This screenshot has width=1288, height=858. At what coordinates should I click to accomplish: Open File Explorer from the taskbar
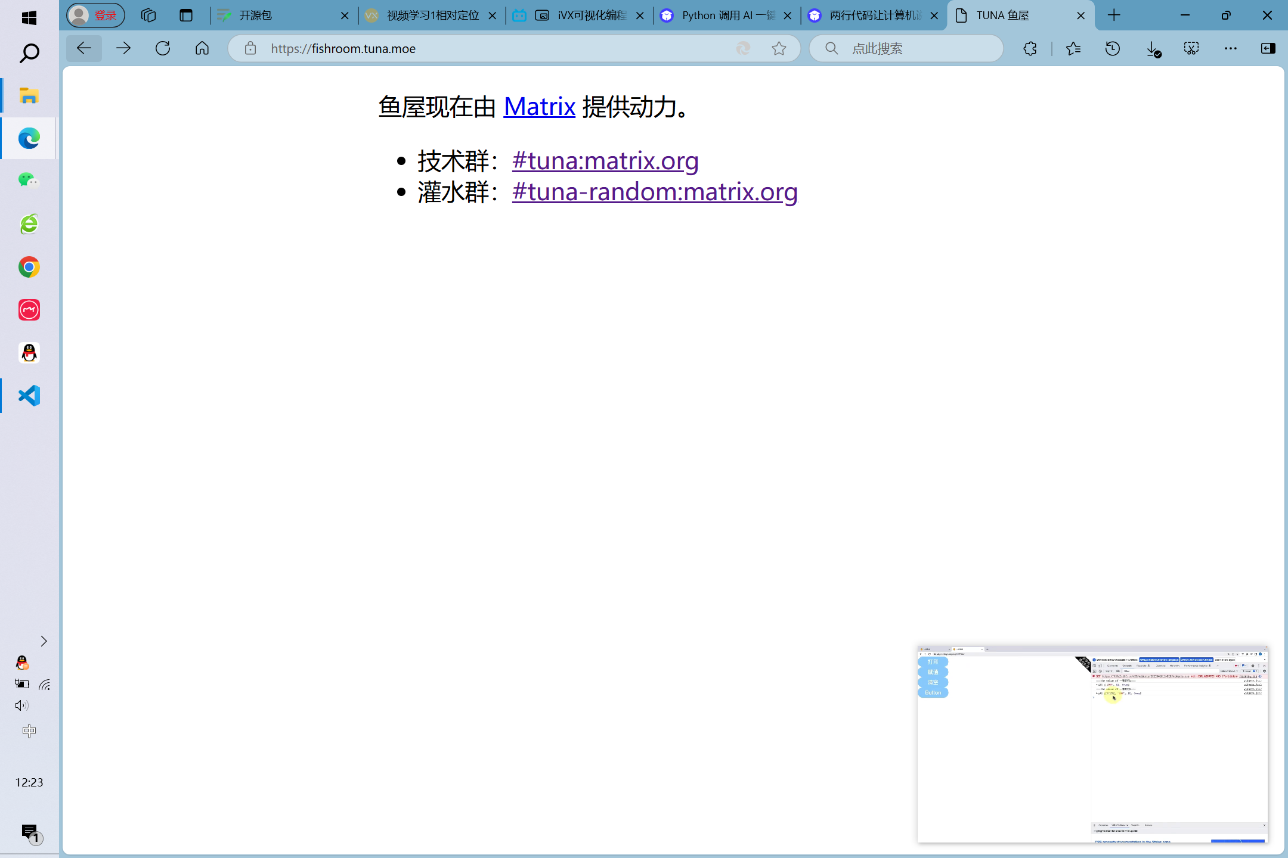29,95
